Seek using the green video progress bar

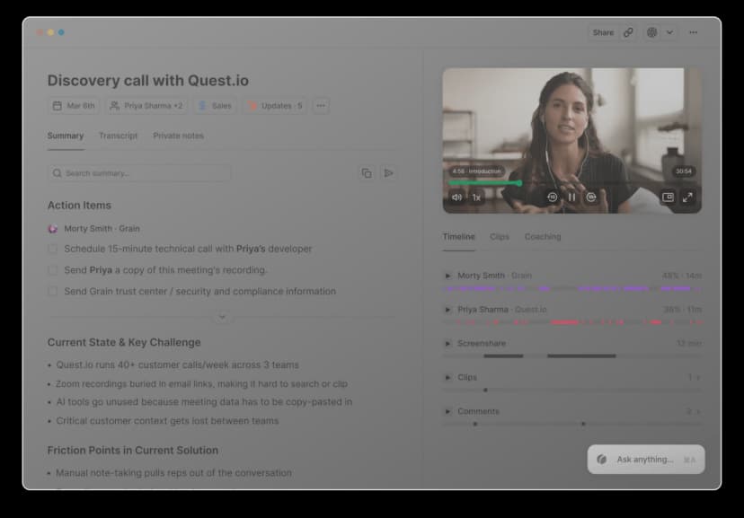[485, 183]
